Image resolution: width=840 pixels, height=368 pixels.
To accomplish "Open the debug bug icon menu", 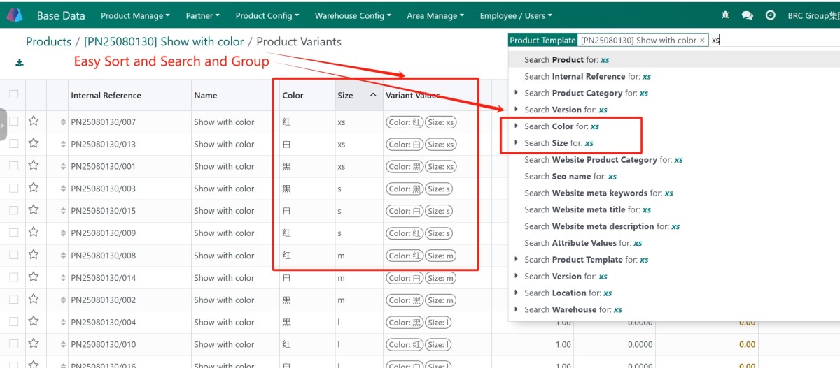I will (724, 15).
